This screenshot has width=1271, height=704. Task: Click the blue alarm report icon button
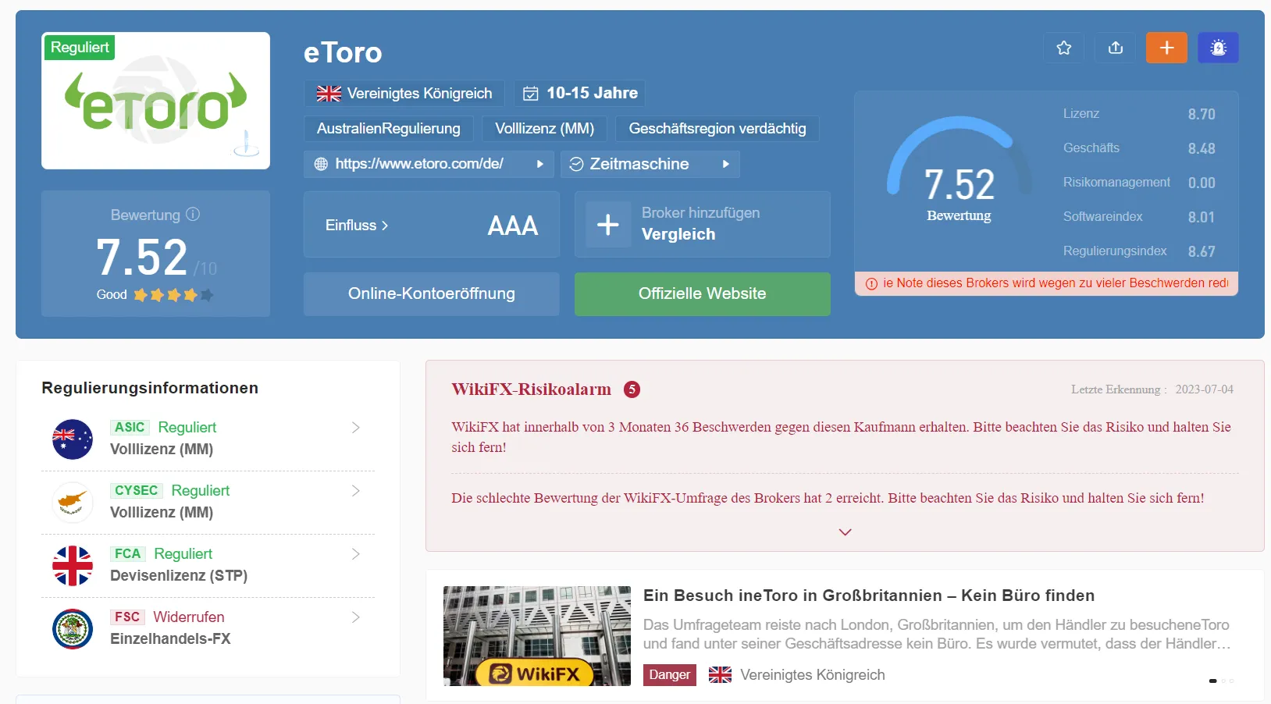coord(1218,48)
